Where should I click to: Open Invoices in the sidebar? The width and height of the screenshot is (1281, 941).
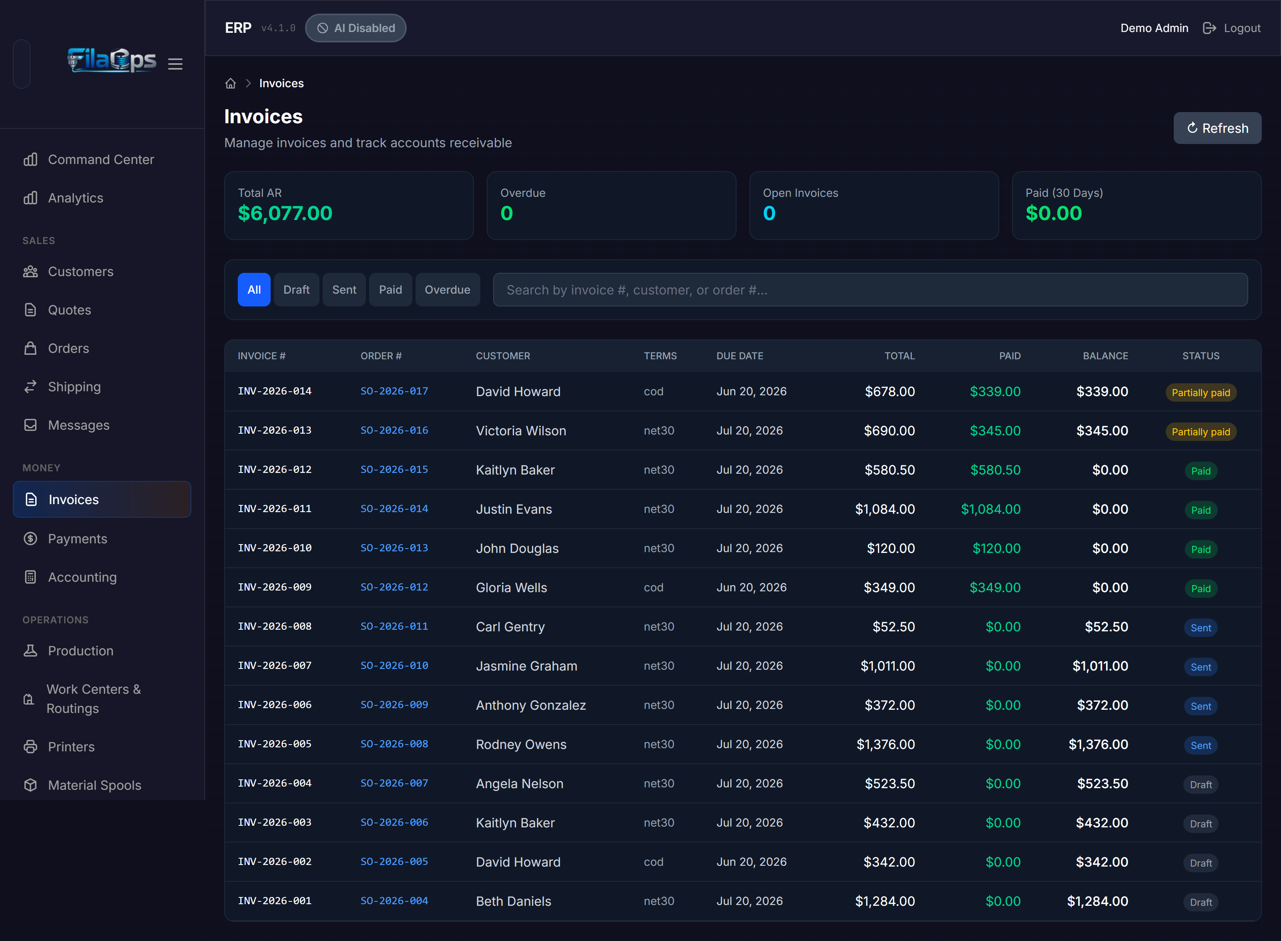102,500
